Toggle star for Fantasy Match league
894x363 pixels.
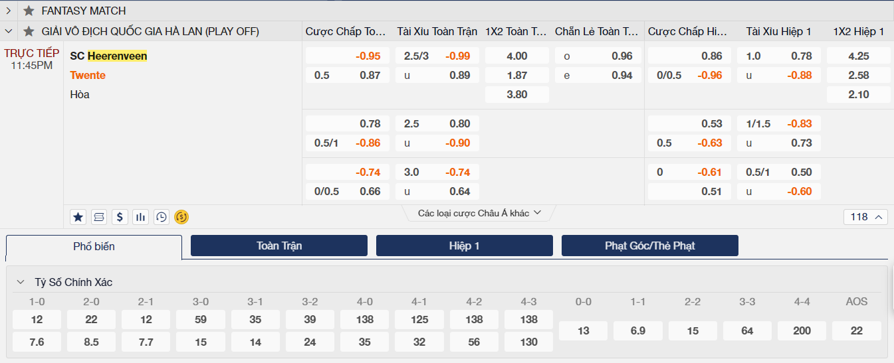click(29, 11)
